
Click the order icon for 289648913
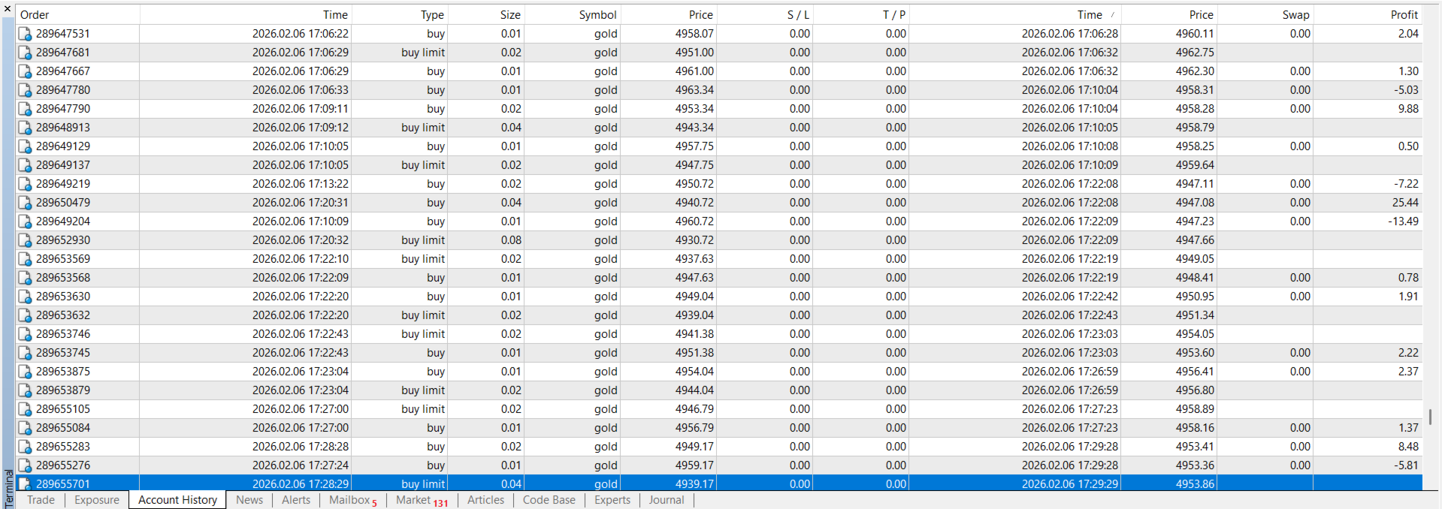[25, 128]
